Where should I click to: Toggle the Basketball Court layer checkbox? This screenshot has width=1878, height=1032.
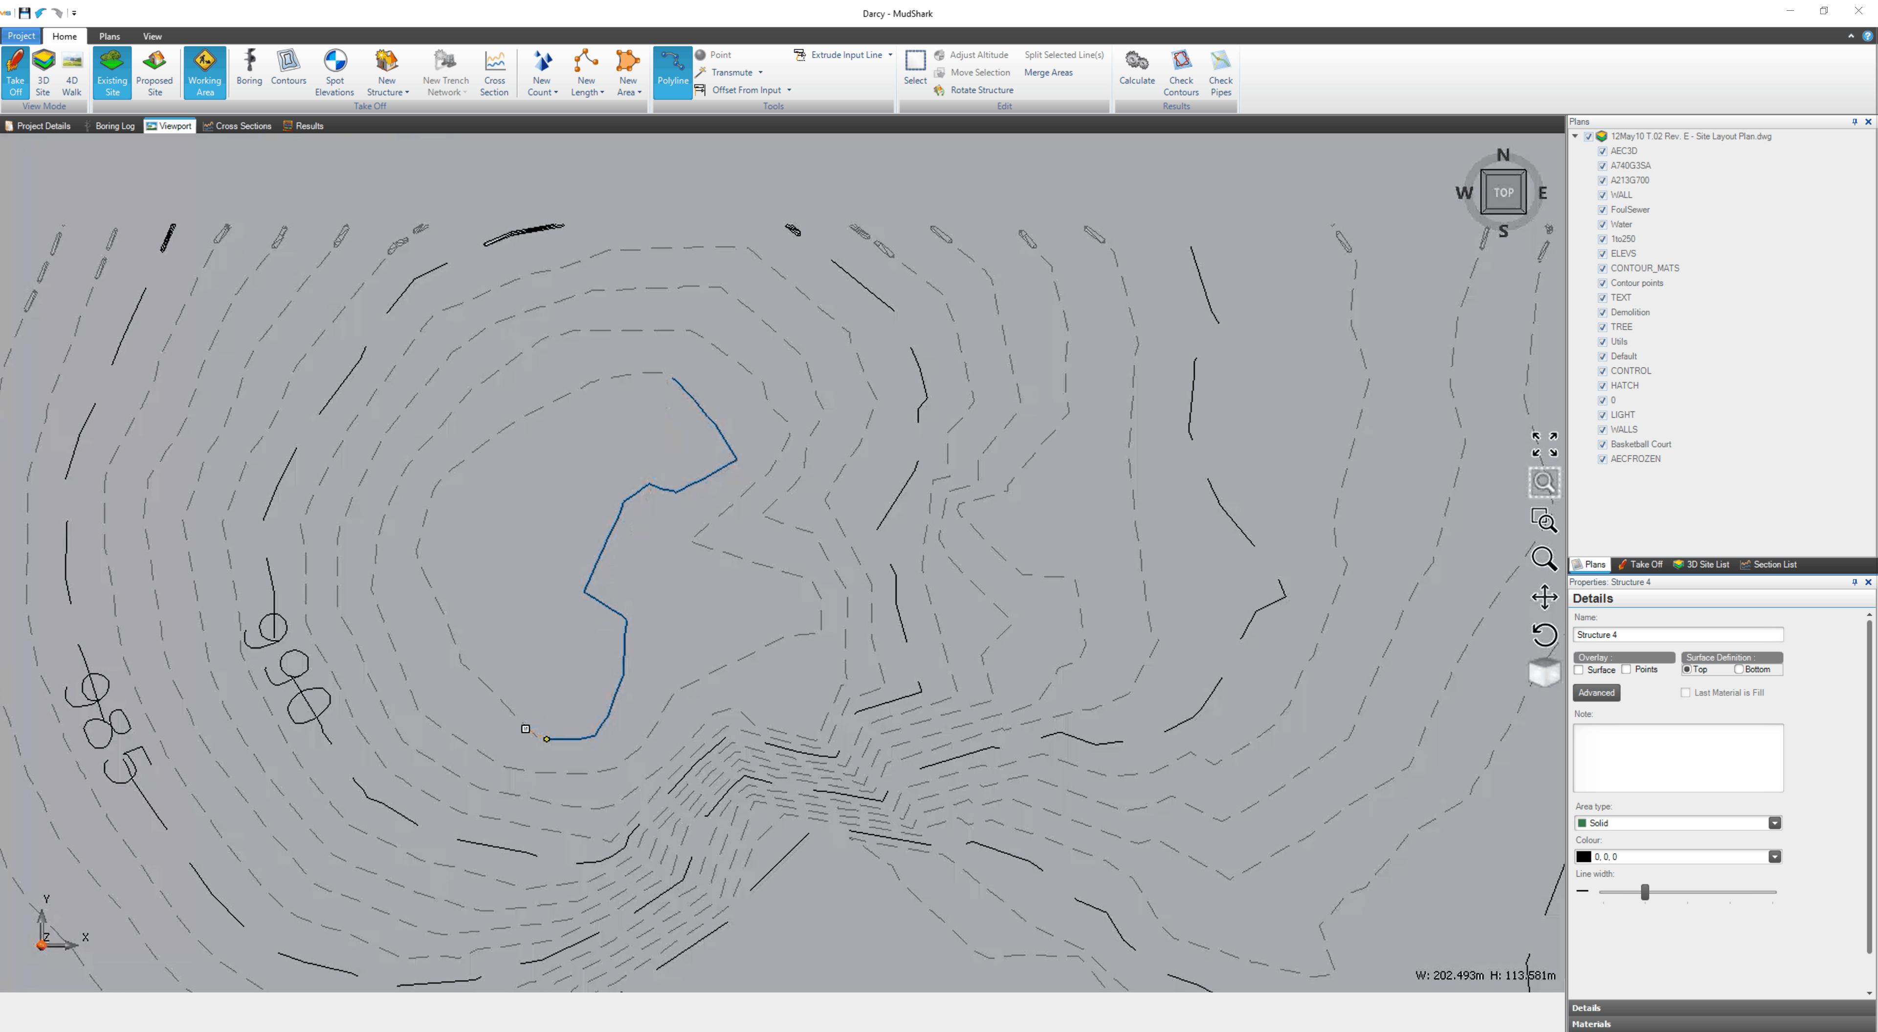[1602, 445]
